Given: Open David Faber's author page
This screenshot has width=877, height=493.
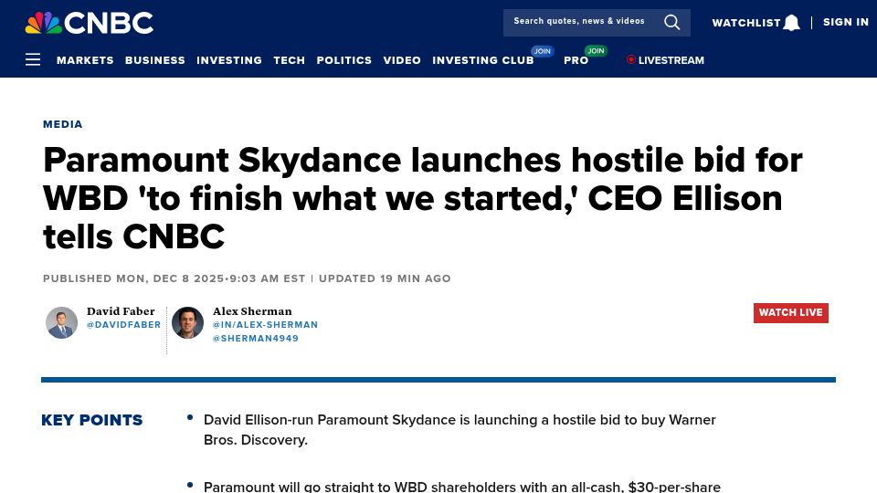Looking at the screenshot, I should 121,311.
